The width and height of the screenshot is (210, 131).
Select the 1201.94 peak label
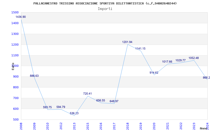point(127,42)
